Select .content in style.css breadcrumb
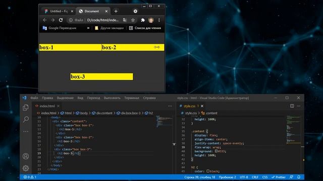This screenshot has width=323, height=181. coord(209,113)
